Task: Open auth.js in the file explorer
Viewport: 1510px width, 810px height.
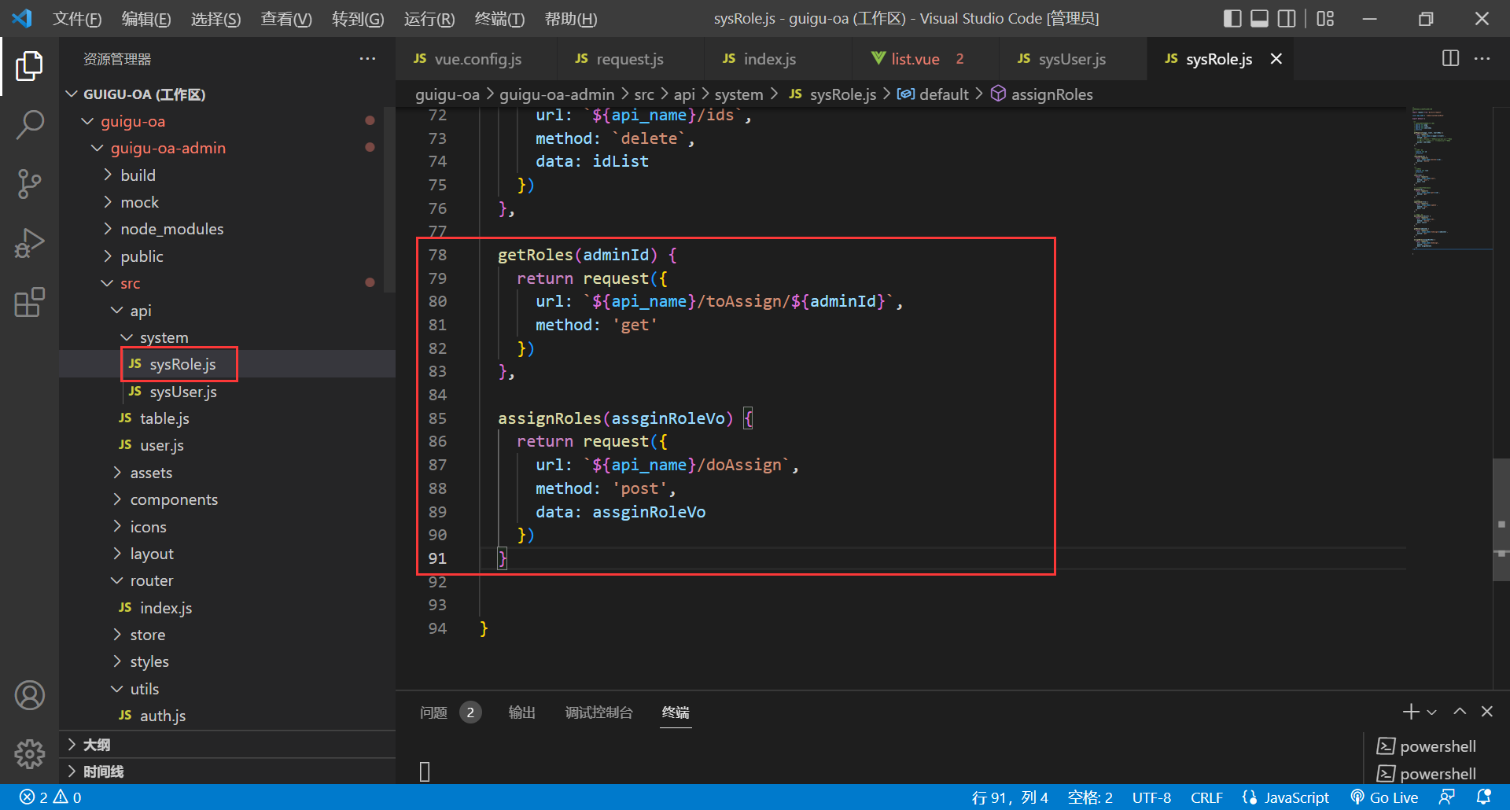Action: point(162,716)
